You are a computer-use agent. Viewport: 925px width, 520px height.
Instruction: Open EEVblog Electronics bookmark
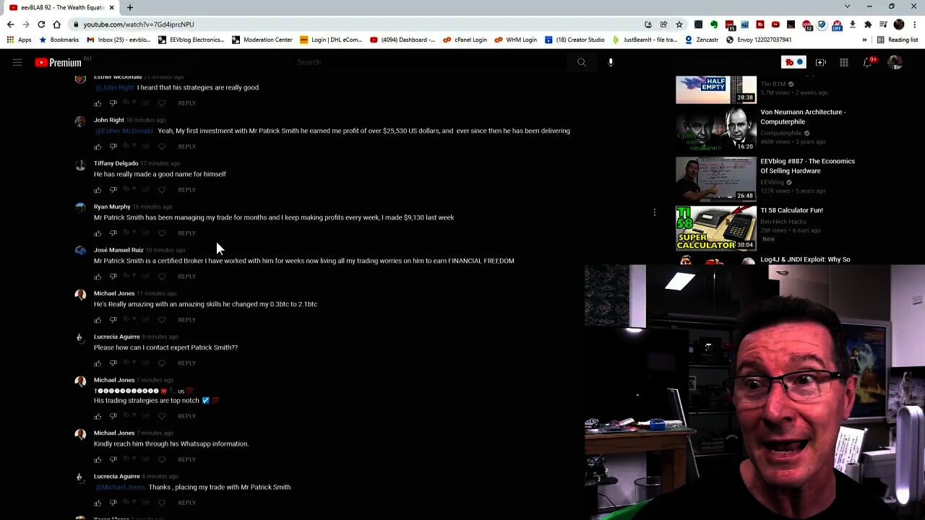click(192, 40)
